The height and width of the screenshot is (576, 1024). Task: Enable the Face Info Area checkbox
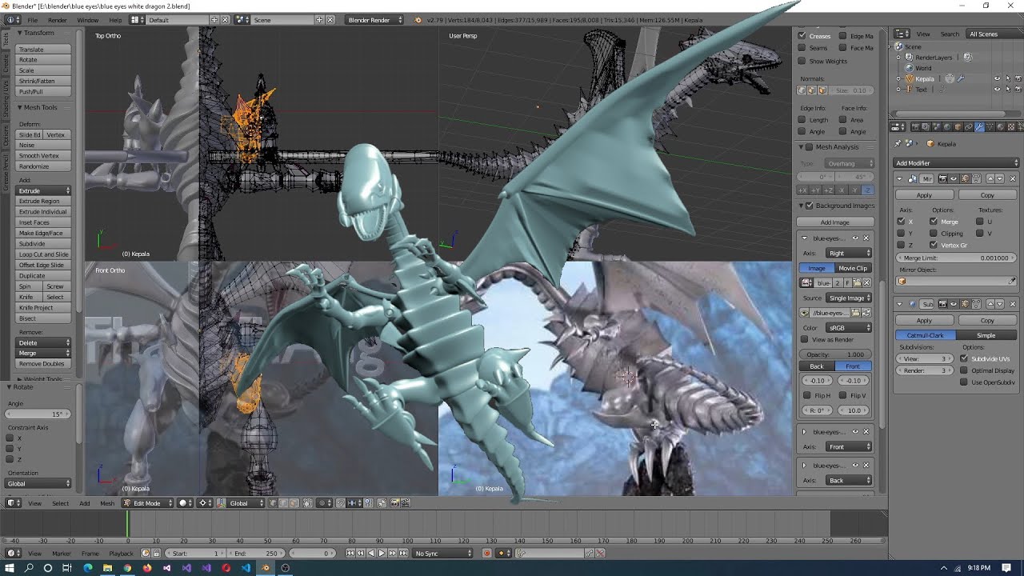click(x=843, y=120)
